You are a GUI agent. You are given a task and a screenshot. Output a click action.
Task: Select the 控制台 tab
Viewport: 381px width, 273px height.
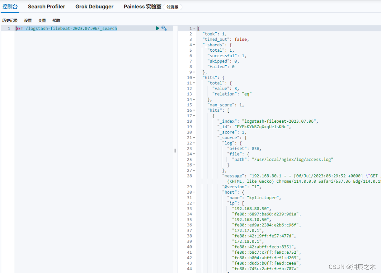point(10,6)
